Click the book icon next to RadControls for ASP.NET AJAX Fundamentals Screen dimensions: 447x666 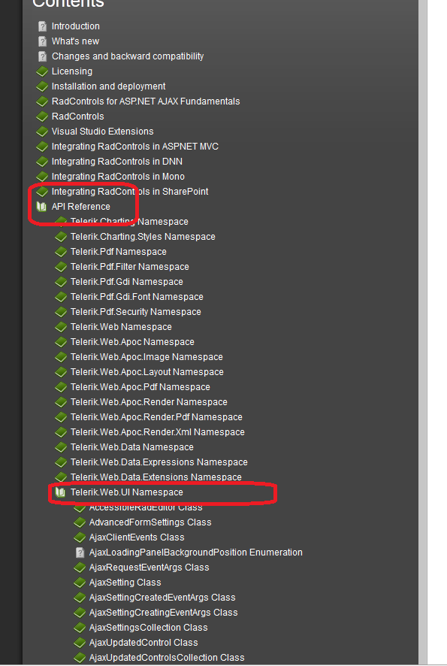pyautogui.click(x=42, y=101)
